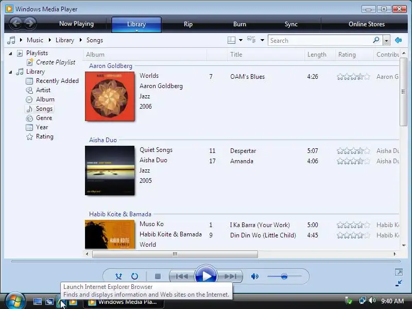Open the Sync tab
This screenshot has height=309, width=412.
291,24
